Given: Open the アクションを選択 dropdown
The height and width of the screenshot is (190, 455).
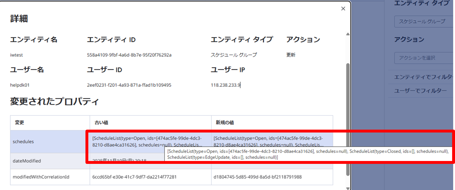Looking at the screenshot, I should 423,58.
